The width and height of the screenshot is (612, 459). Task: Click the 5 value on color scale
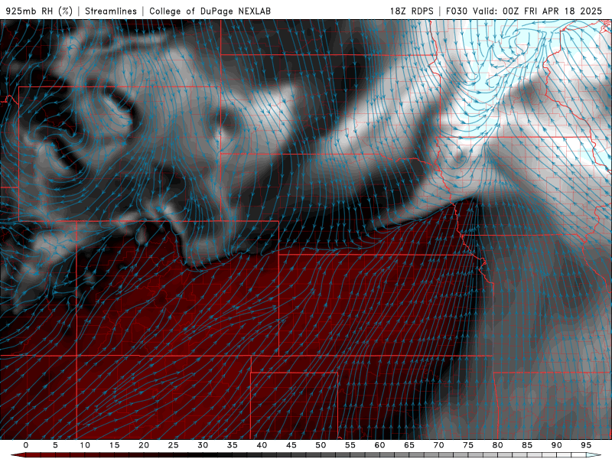click(55, 445)
